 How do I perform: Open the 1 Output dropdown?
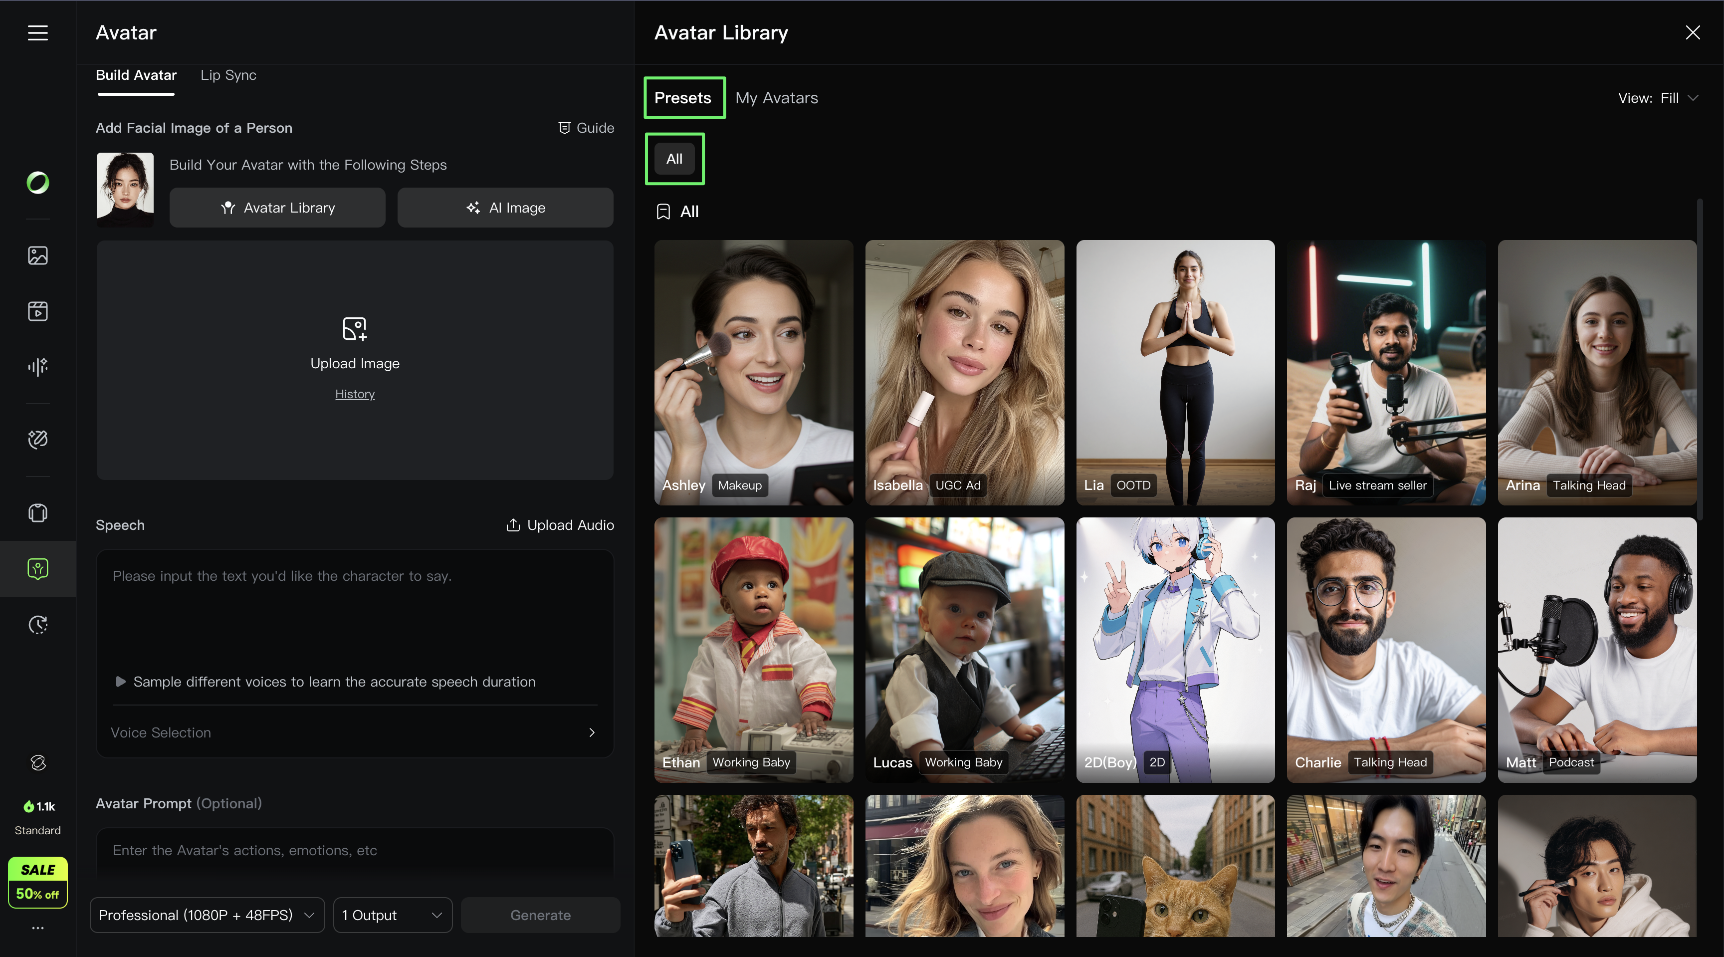(392, 915)
